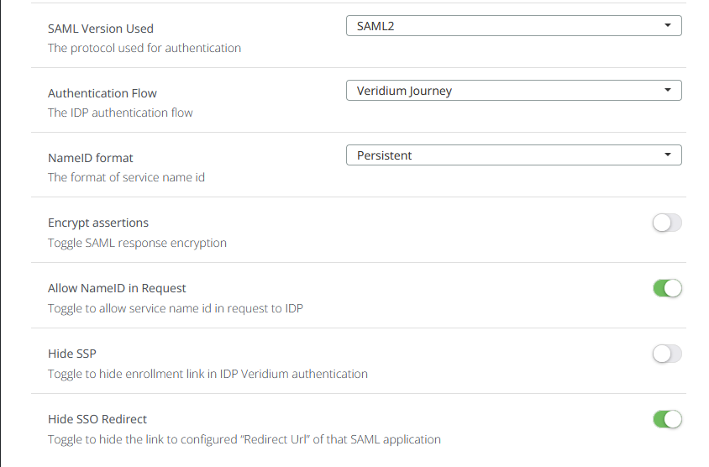Click the Hide SSP label text
Screen dimensions: 709x467
[x=72, y=354]
